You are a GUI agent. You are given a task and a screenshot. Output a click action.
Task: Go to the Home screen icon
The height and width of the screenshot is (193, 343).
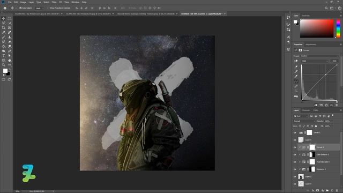pos(5,8)
